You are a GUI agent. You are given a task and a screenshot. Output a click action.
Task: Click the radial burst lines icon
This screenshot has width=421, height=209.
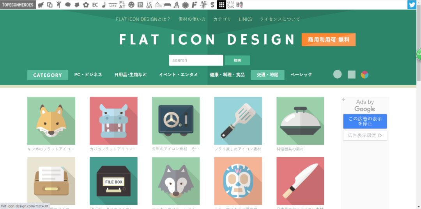tap(231, 5)
